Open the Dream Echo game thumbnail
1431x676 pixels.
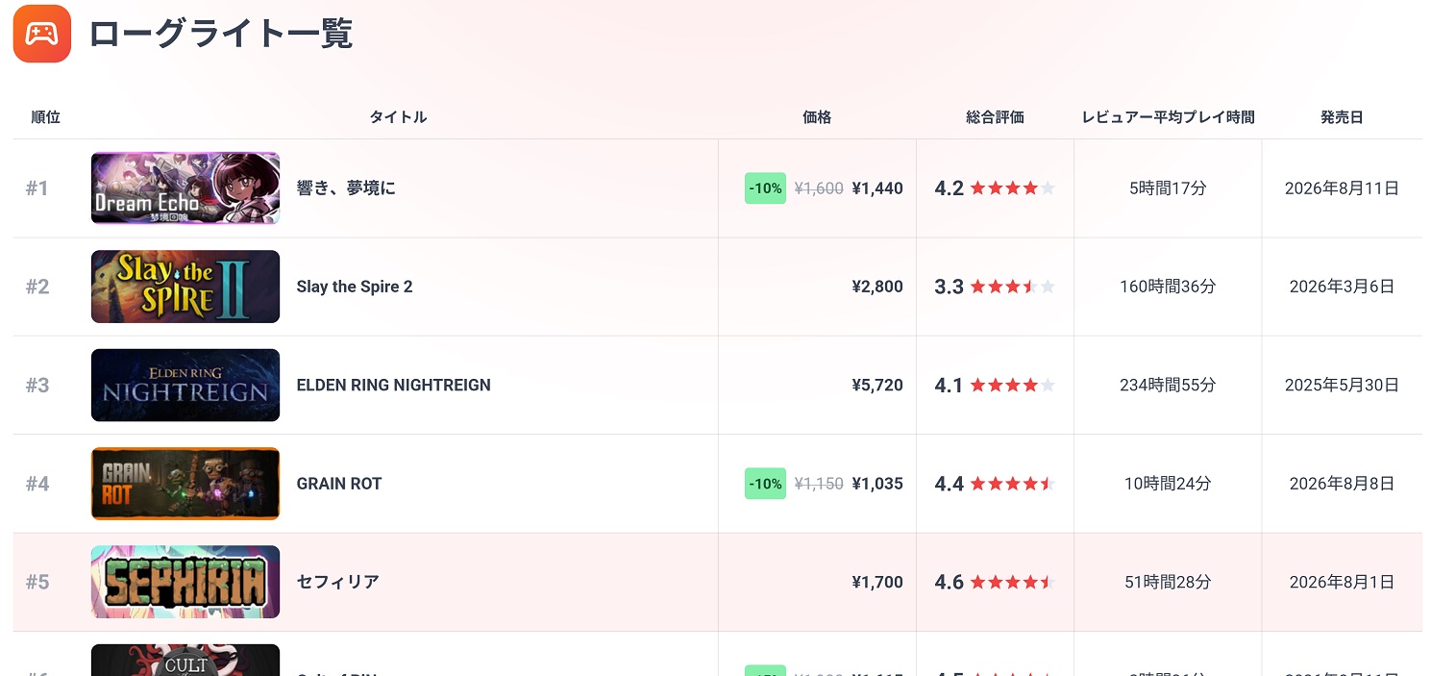click(185, 188)
